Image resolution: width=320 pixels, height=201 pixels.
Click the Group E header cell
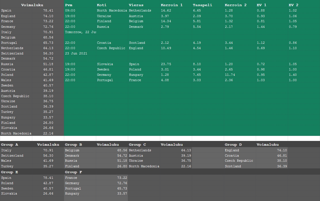[x=10, y=172]
